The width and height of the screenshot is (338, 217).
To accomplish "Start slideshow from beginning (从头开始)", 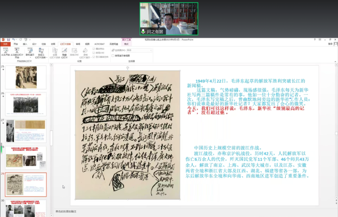I will click(x=5, y=52).
